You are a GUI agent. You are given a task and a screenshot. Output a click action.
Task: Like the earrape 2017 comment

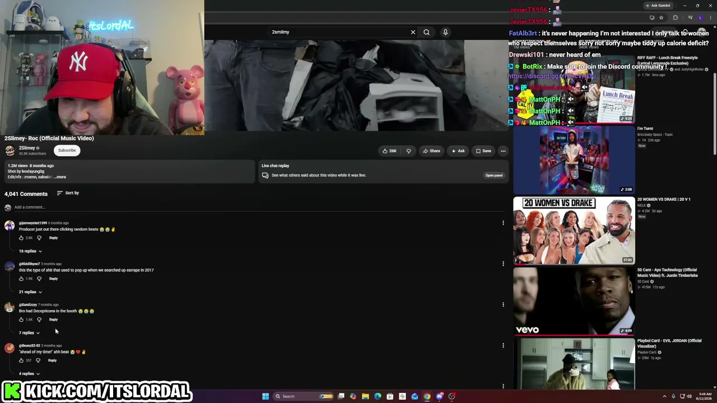pos(21,279)
